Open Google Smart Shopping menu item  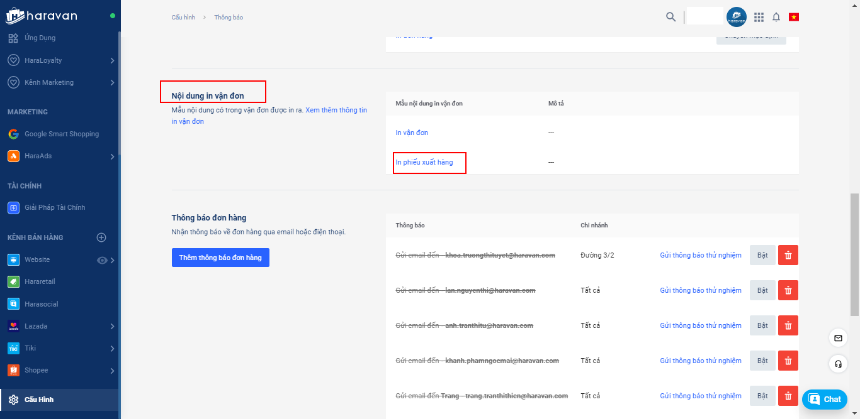click(61, 134)
